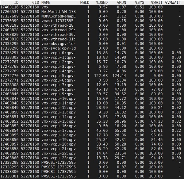The image size is (184, 179).
Task: Click %RUN value 16.02 for vcpu-13
Action: pyautogui.click(x=120, y=112)
